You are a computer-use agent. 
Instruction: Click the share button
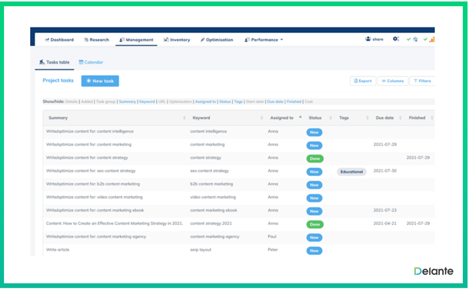374,39
